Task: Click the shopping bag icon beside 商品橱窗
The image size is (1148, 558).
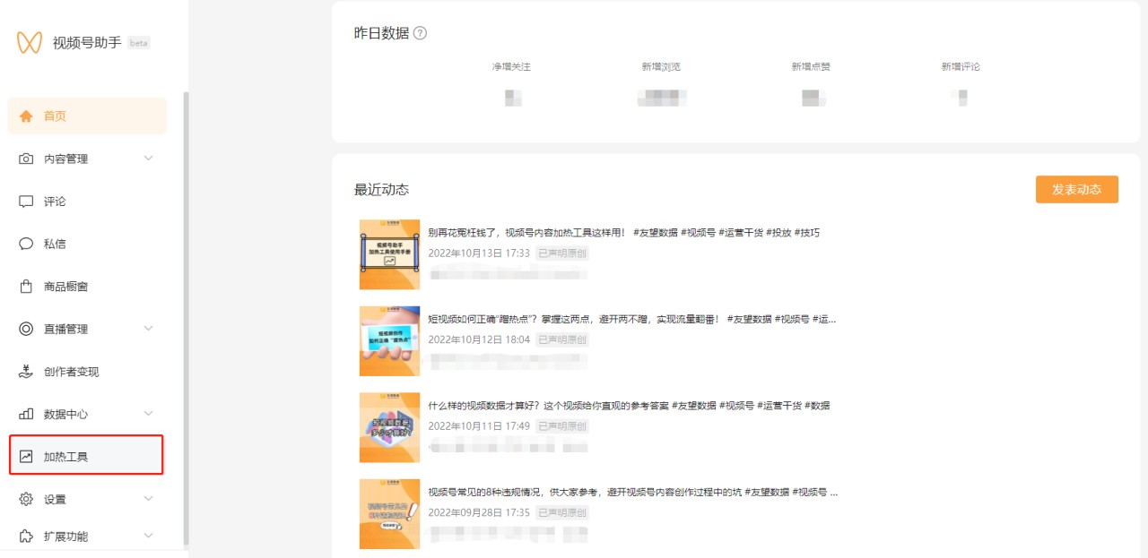Action: point(26,287)
